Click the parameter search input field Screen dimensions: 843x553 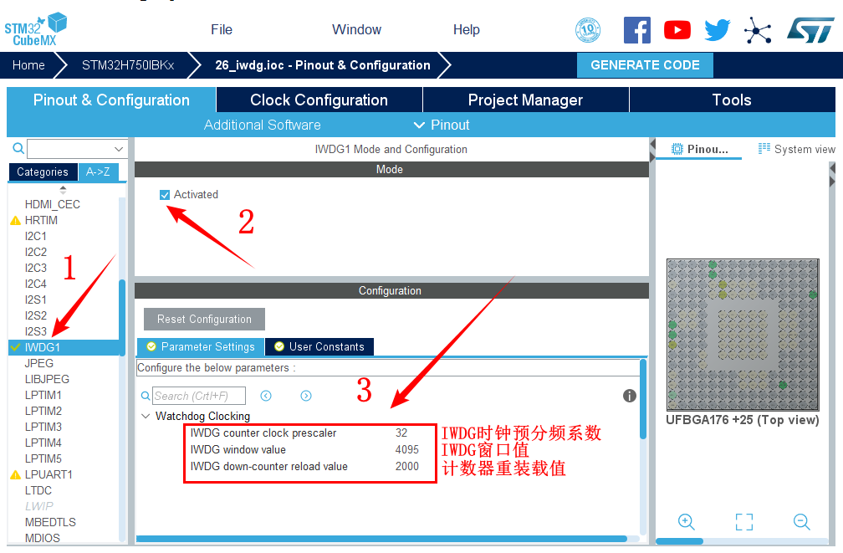(199, 396)
